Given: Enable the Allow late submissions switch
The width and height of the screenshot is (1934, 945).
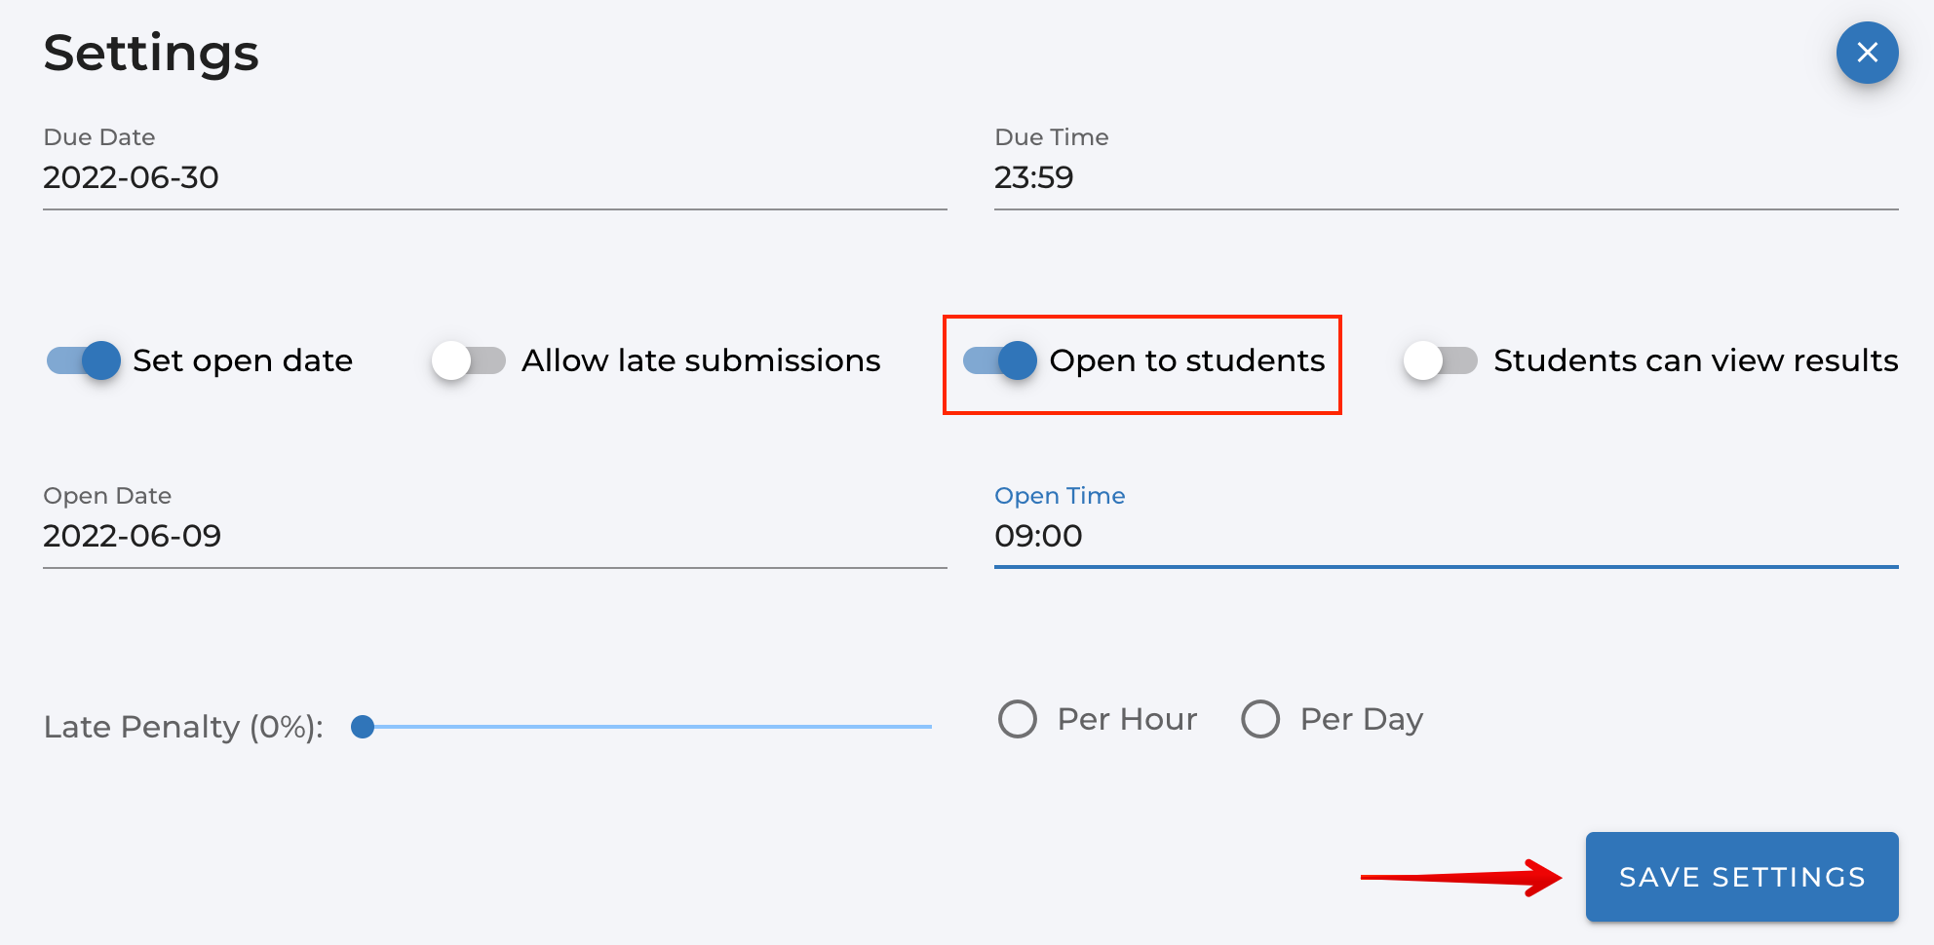Looking at the screenshot, I should tap(469, 360).
